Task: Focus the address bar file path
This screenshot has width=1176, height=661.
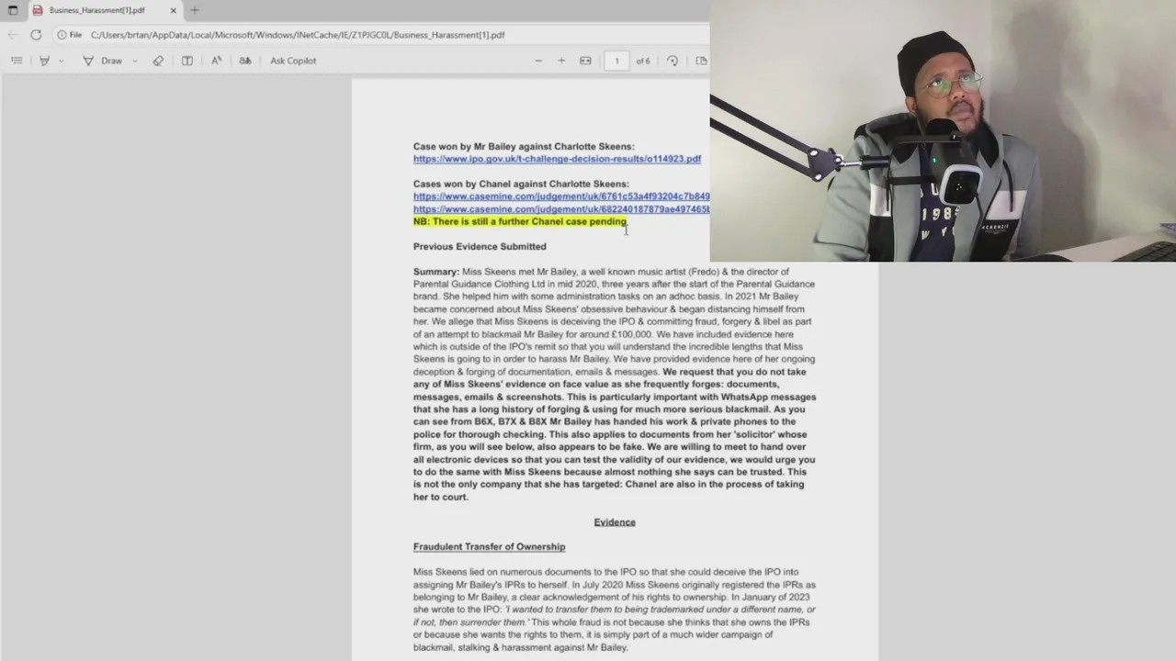Action: (x=298, y=35)
